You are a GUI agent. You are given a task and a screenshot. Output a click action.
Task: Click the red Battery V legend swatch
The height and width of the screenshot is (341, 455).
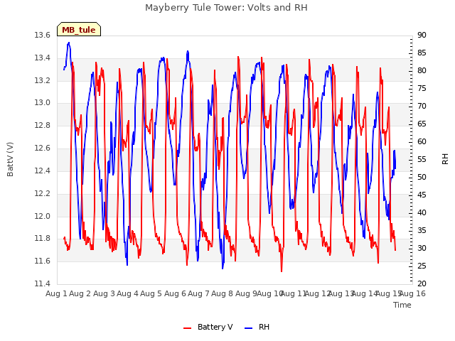(188, 328)
